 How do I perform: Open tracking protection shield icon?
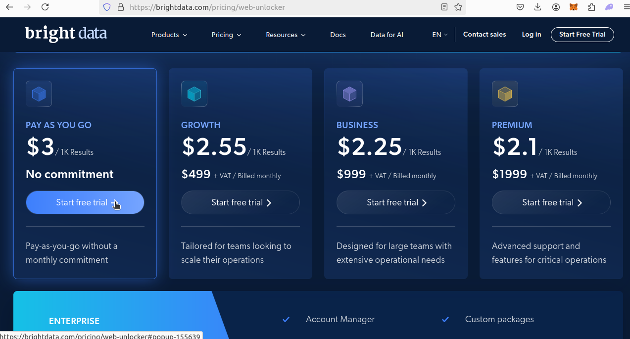tap(107, 7)
